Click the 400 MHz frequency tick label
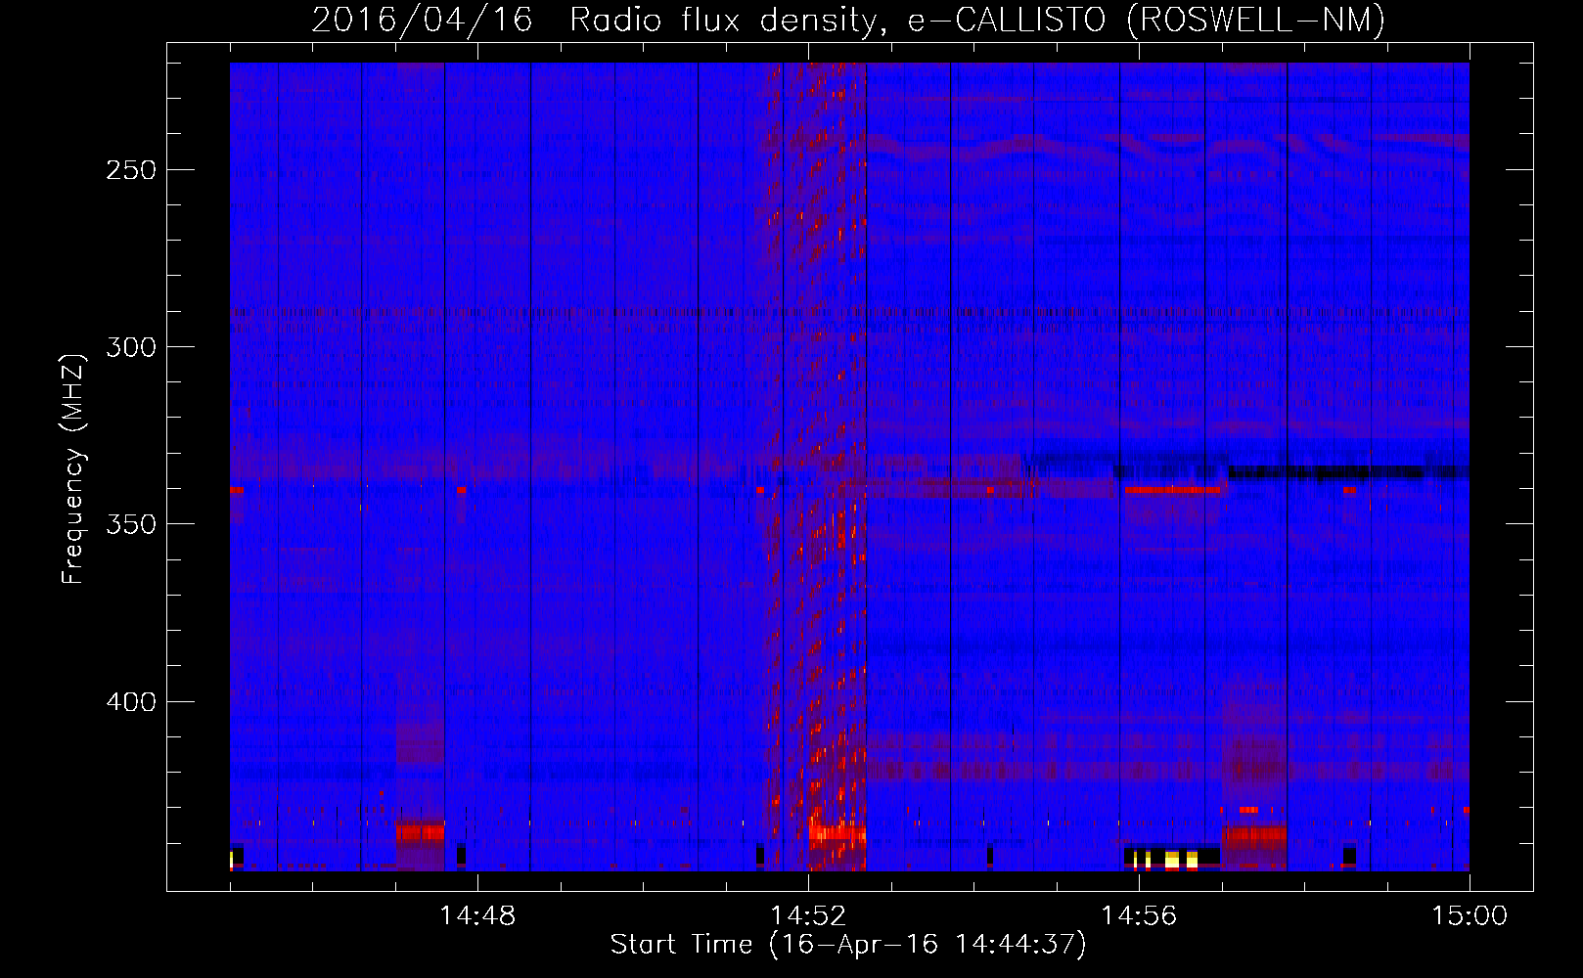The image size is (1583, 978). [x=131, y=702]
